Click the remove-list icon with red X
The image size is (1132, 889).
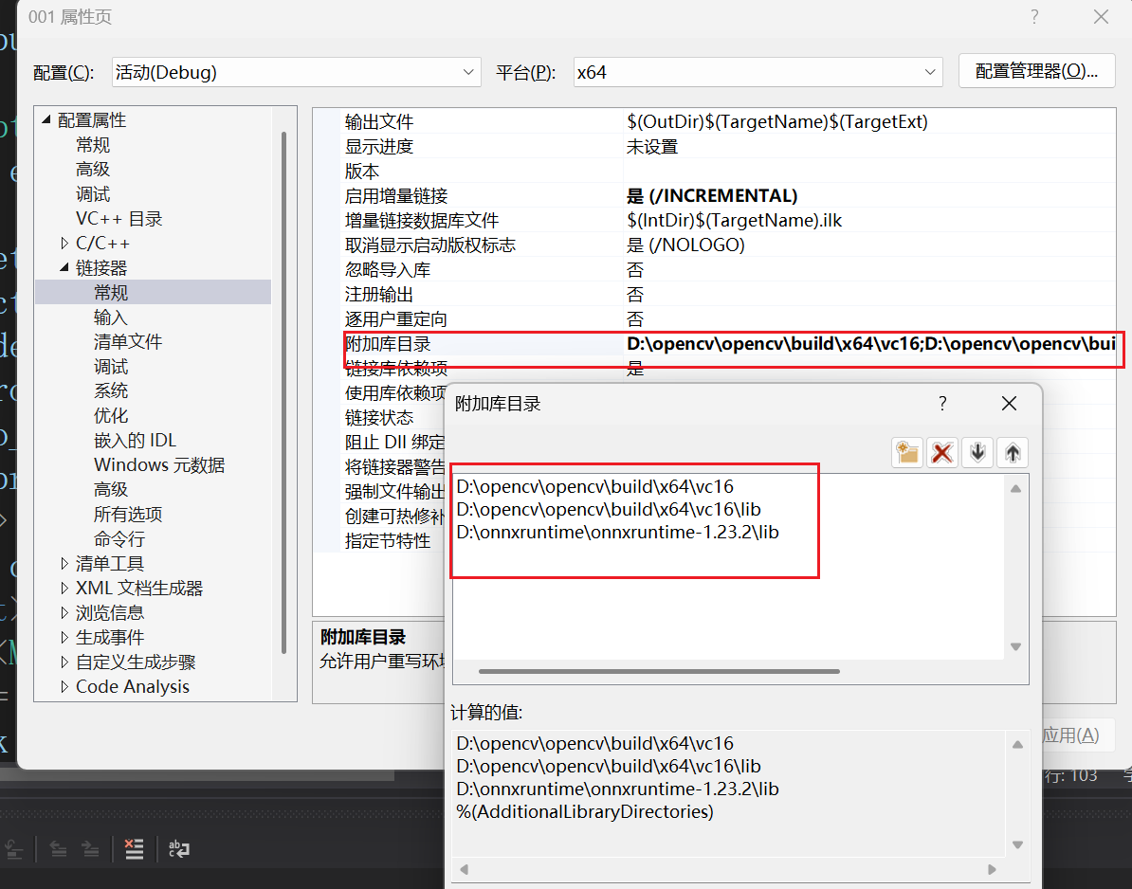tap(134, 849)
